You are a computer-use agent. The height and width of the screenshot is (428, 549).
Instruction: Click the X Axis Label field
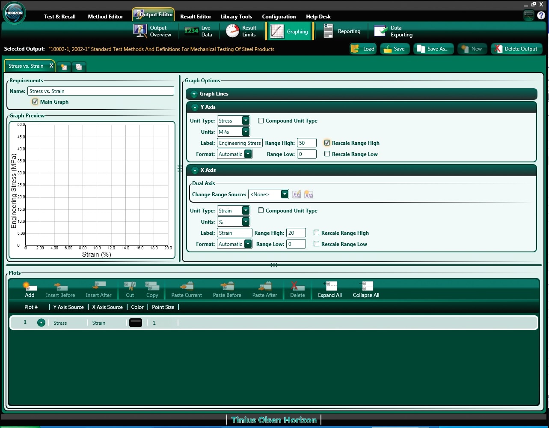tap(234, 233)
